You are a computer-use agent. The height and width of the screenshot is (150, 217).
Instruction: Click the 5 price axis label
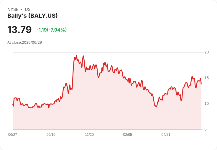[206, 129]
